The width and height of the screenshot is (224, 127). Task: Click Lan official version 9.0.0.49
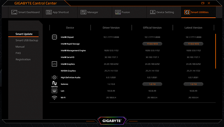pyautogui.click(x=152, y=91)
